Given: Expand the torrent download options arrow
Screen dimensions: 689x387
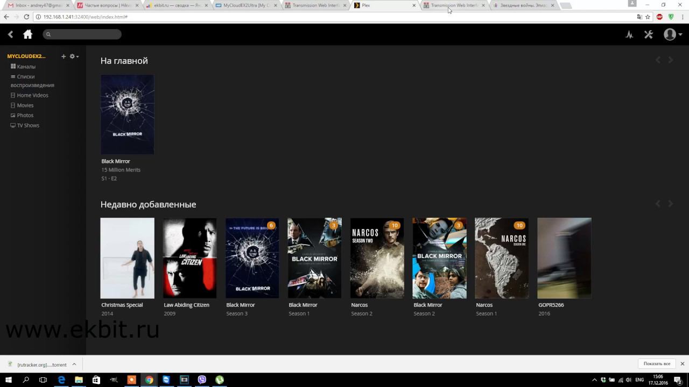Looking at the screenshot, I should (x=74, y=364).
